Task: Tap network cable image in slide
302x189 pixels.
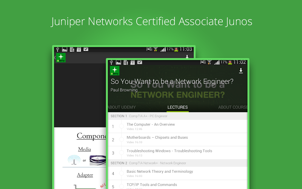Action: pyautogui.click(x=98, y=160)
